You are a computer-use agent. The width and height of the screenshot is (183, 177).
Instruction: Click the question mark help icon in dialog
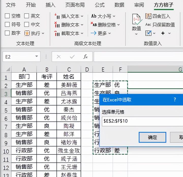click(175, 100)
